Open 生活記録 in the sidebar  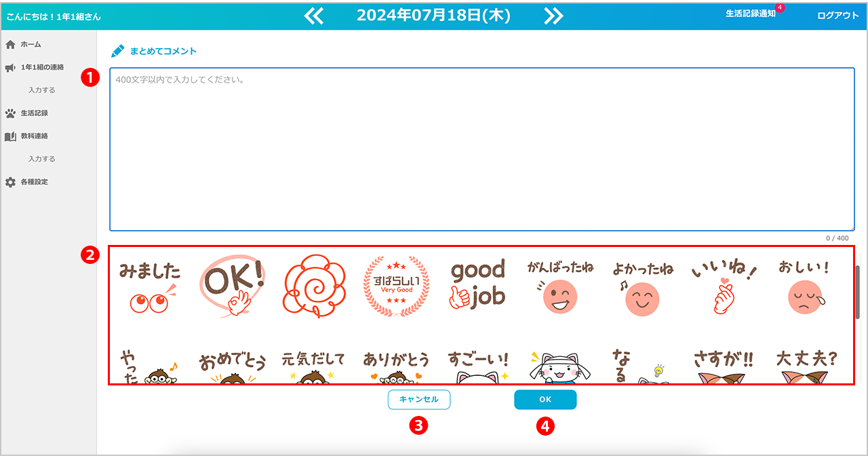[34, 113]
